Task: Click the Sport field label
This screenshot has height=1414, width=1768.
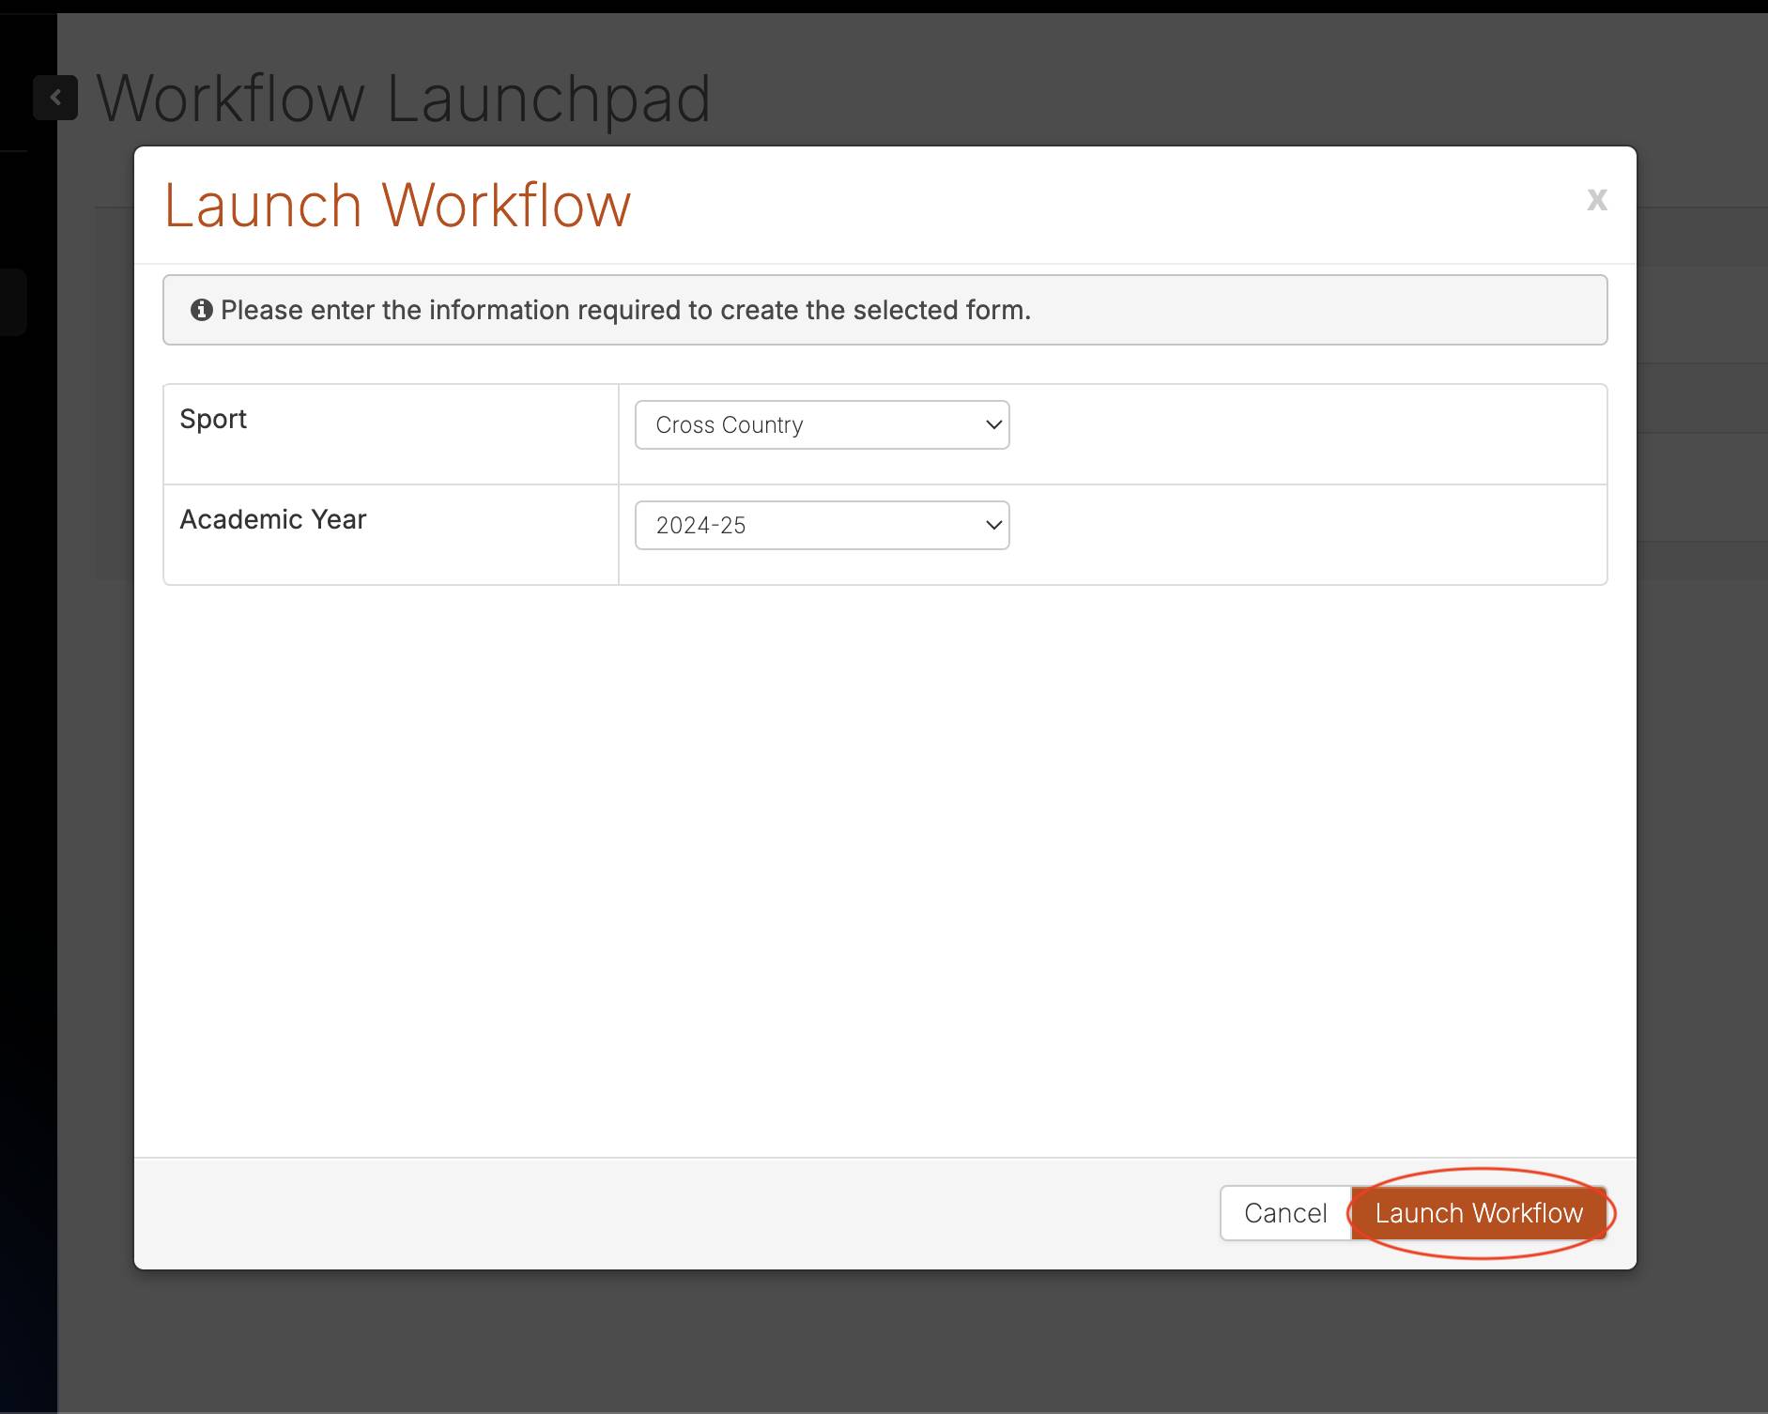Action: click(213, 419)
